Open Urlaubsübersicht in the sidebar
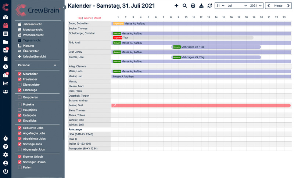Viewport: 294px width, 178px height. coord(34,56)
